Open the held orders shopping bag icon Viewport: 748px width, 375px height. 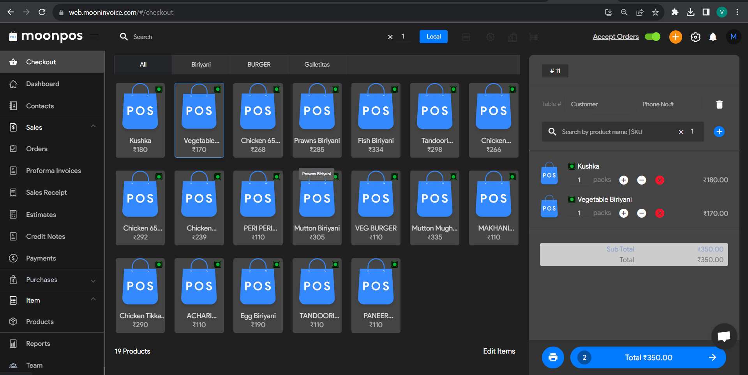pyautogui.click(x=513, y=37)
